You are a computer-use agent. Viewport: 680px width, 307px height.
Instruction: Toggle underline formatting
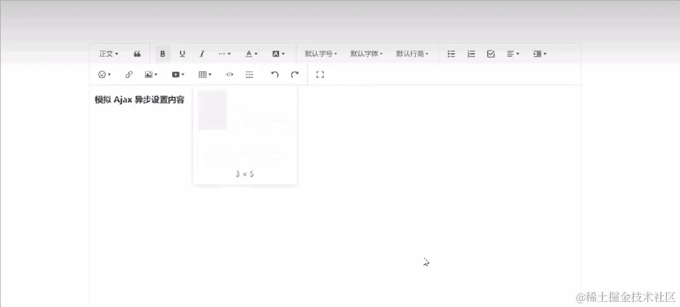tap(182, 53)
